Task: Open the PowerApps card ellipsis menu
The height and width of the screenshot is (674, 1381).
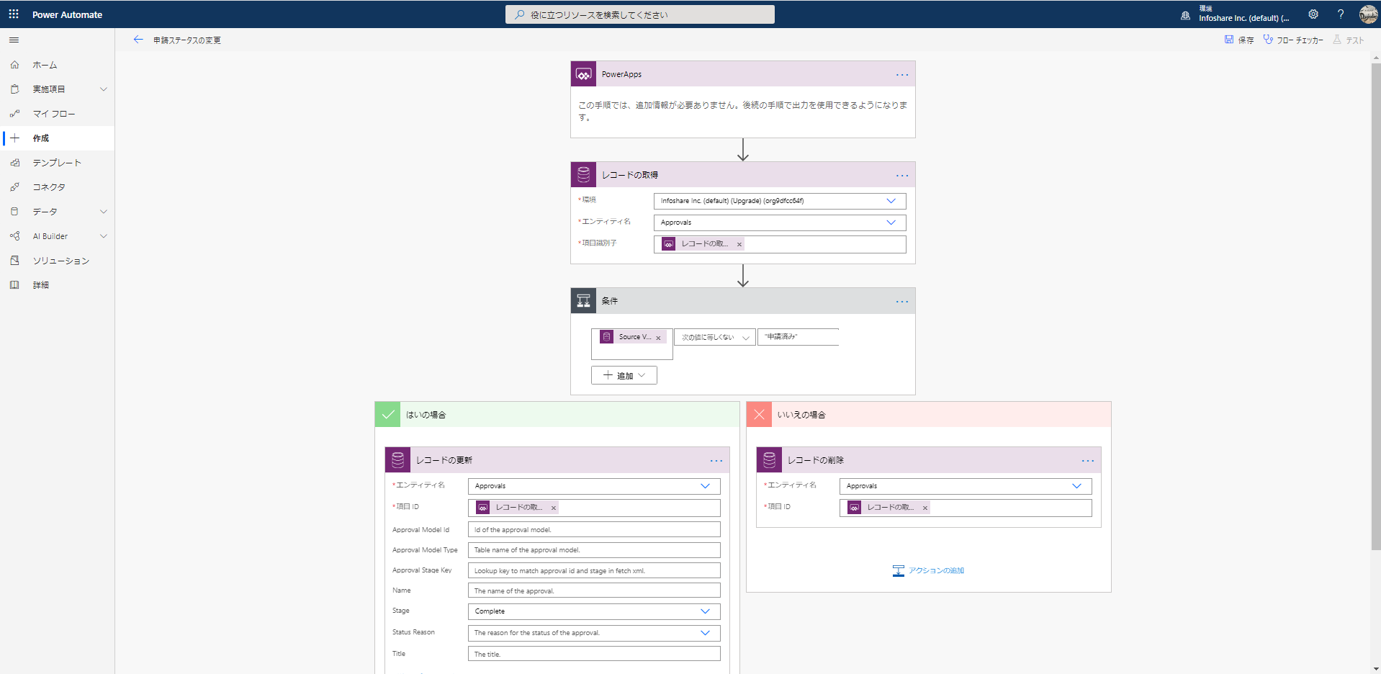Action: (902, 75)
